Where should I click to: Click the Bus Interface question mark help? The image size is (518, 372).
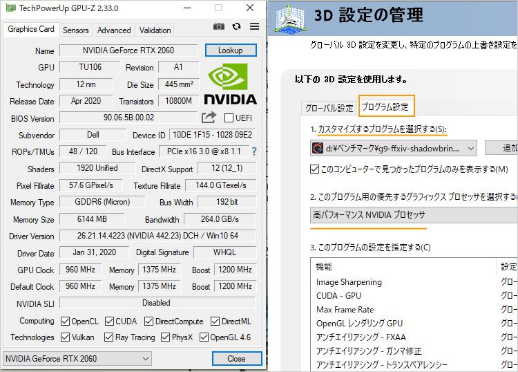pyautogui.click(x=254, y=151)
